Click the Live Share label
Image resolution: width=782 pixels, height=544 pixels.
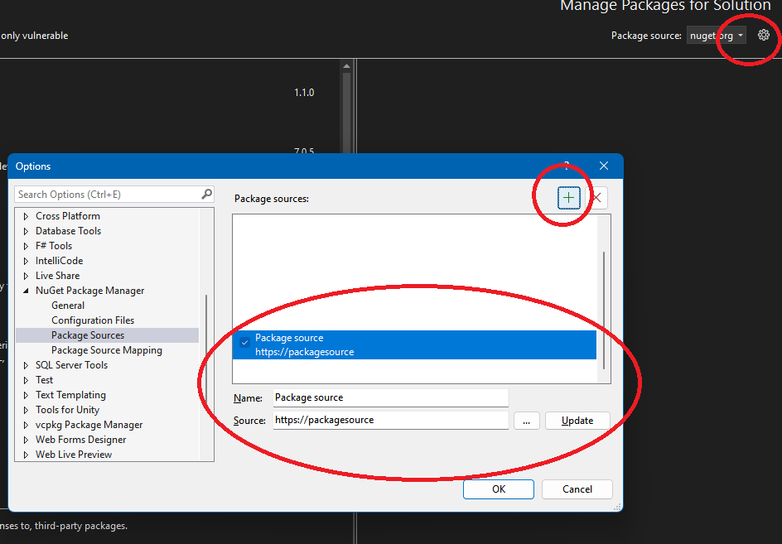coord(57,275)
